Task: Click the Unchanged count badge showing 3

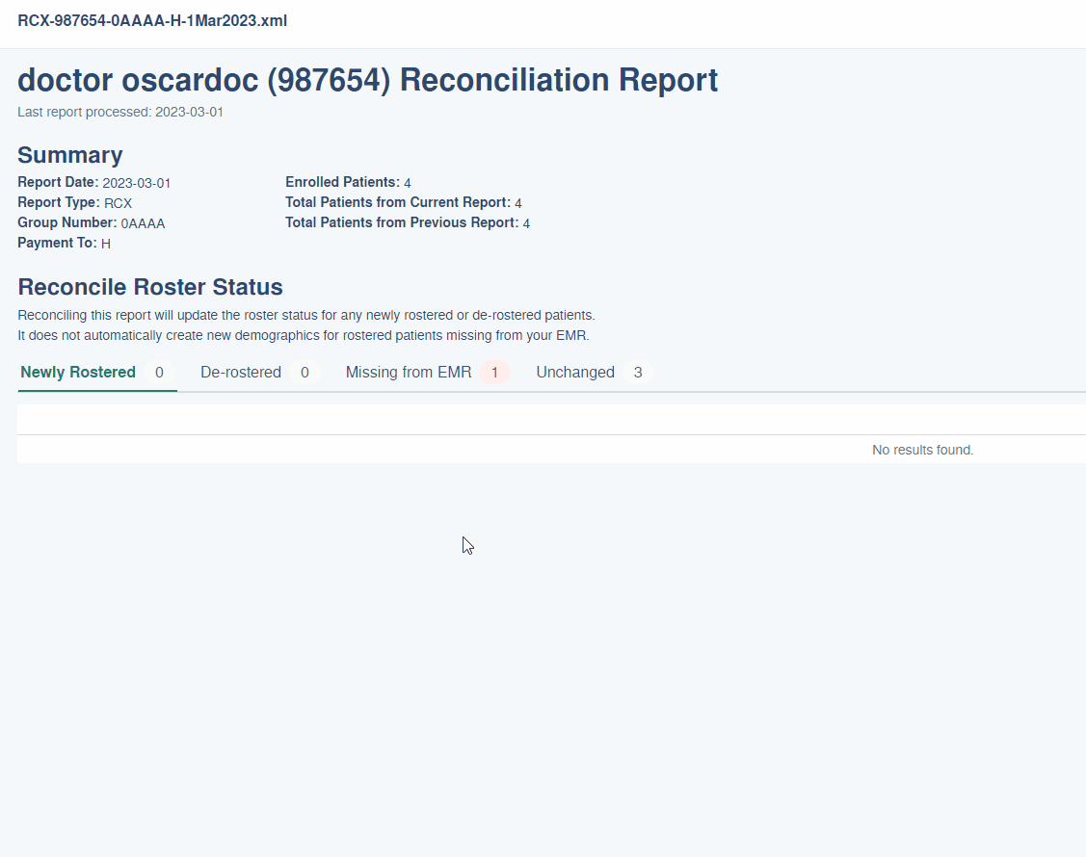Action: [x=638, y=373]
